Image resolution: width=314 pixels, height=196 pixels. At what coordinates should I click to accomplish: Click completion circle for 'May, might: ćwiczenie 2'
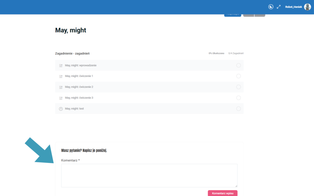[239, 87]
